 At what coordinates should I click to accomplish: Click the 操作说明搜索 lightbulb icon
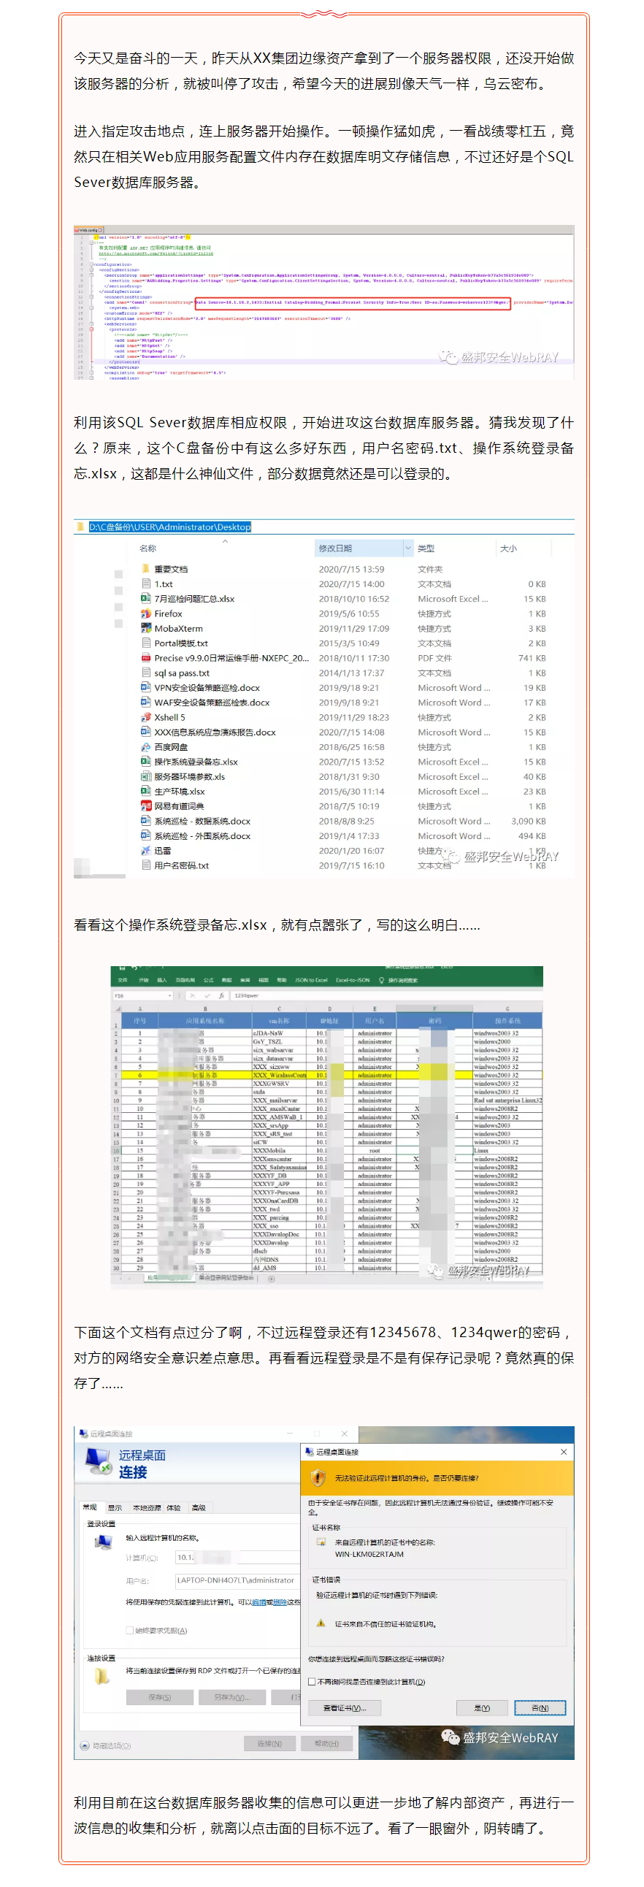(381, 980)
